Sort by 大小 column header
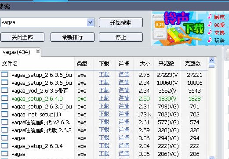Viewport: 229px width, 159px height. 145,64
